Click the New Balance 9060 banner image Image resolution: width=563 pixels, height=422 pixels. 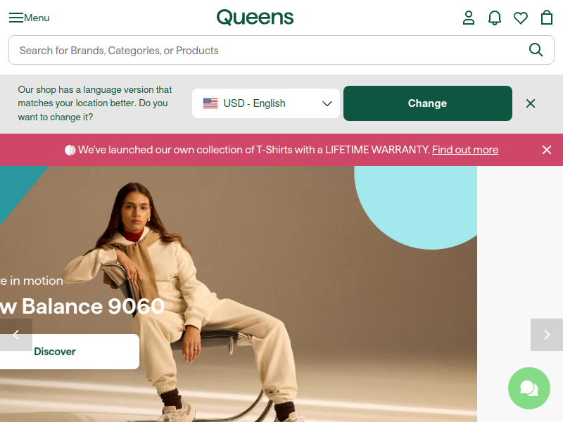click(239, 294)
